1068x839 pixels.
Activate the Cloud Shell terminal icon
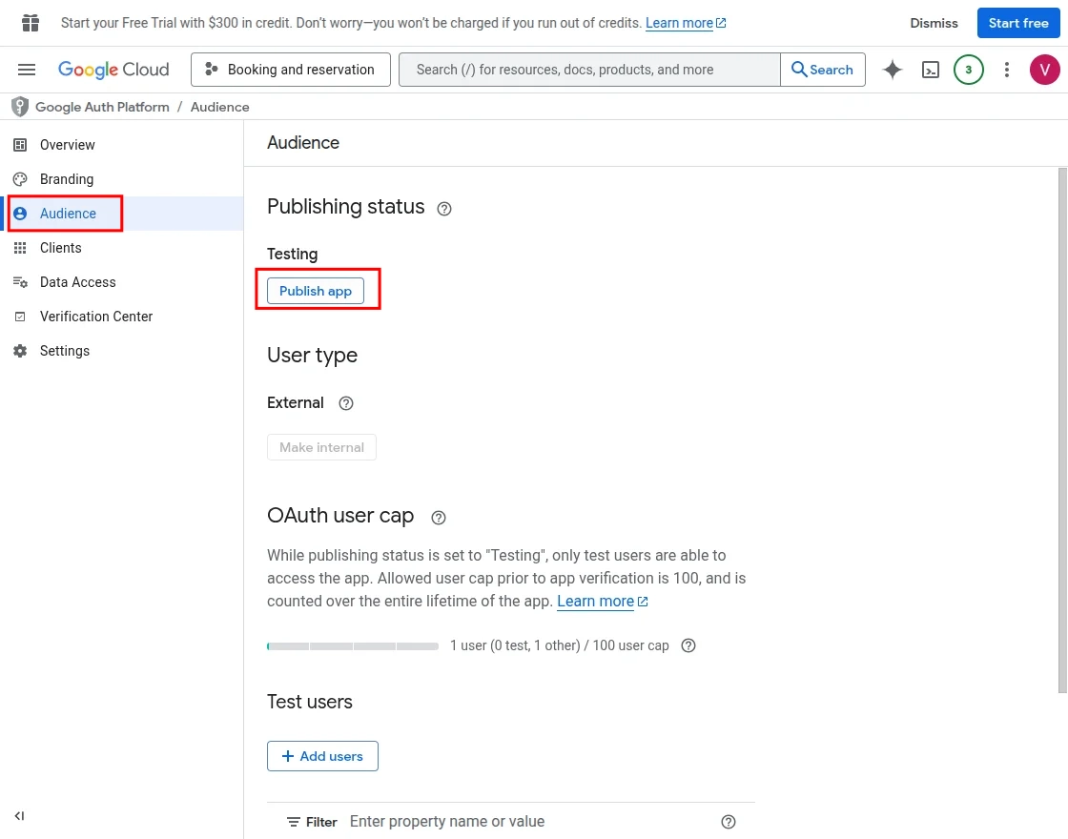930,70
